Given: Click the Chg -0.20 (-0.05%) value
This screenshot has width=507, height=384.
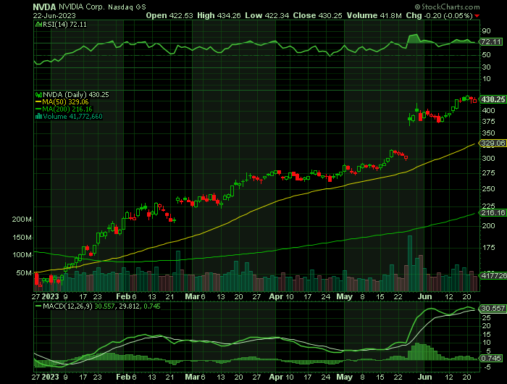Looking at the screenshot, I should [439, 15].
